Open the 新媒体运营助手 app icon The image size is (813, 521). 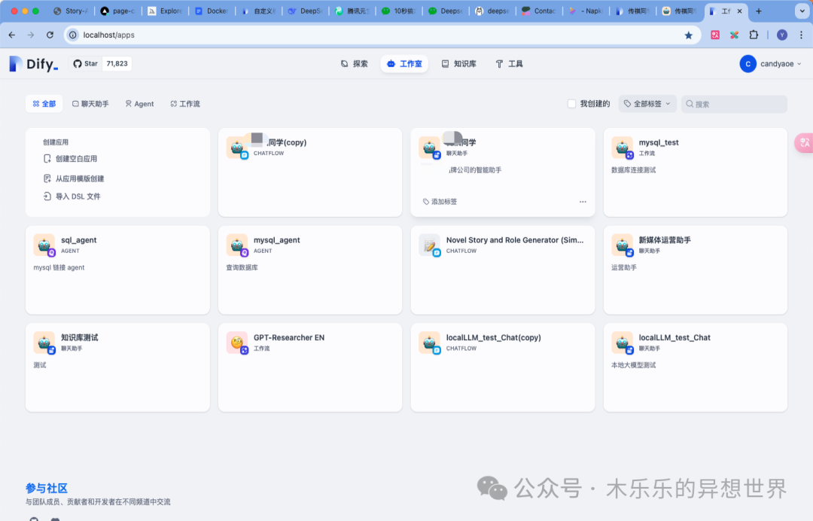(x=623, y=245)
